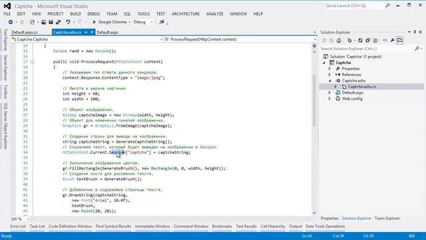This screenshot has height=240, width=426.
Task: Open the DEBUG menu
Action: pyautogui.click(x=94, y=14)
